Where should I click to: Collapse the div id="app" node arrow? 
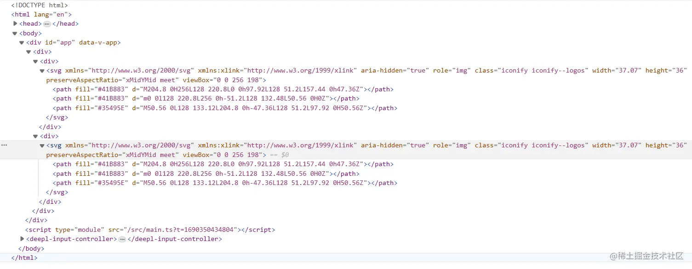[x=22, y=43]
